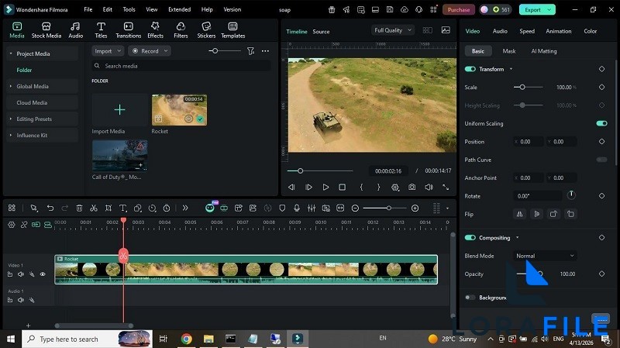This screenshot has height=348, width=620.
Task: Expand the Project Media tree
Action: [x=11, y=53]
